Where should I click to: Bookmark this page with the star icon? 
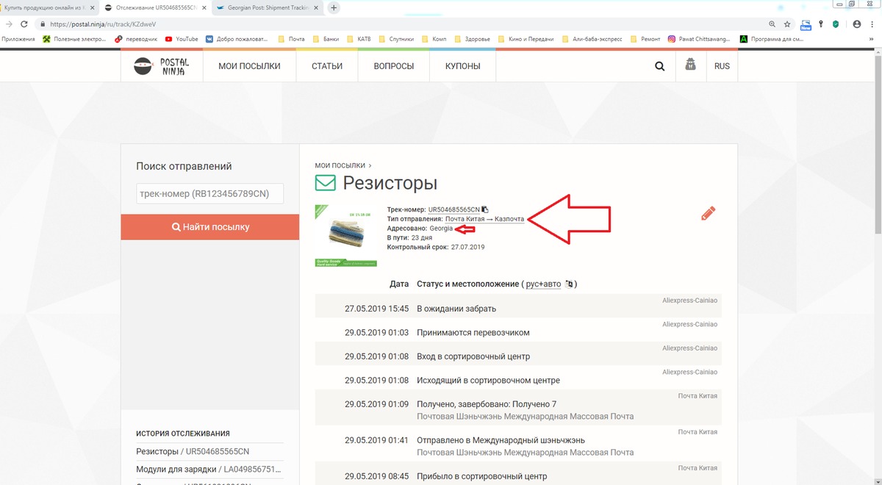[787, 24]
